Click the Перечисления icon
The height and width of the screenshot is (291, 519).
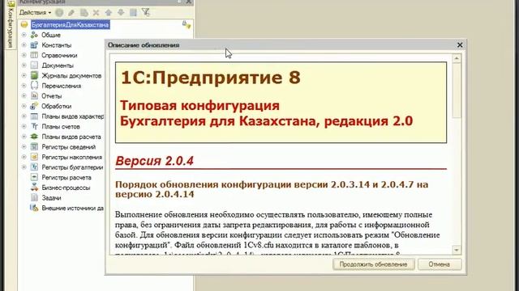(x=34, y=86)
